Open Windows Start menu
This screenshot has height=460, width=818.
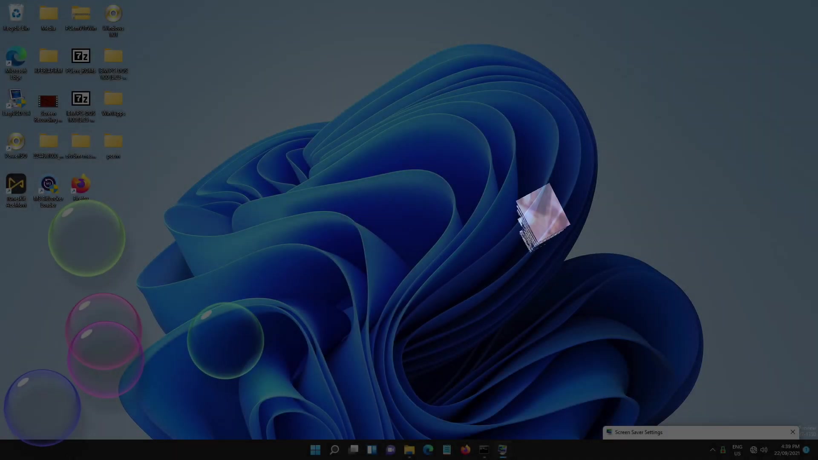tap(315, 449)
